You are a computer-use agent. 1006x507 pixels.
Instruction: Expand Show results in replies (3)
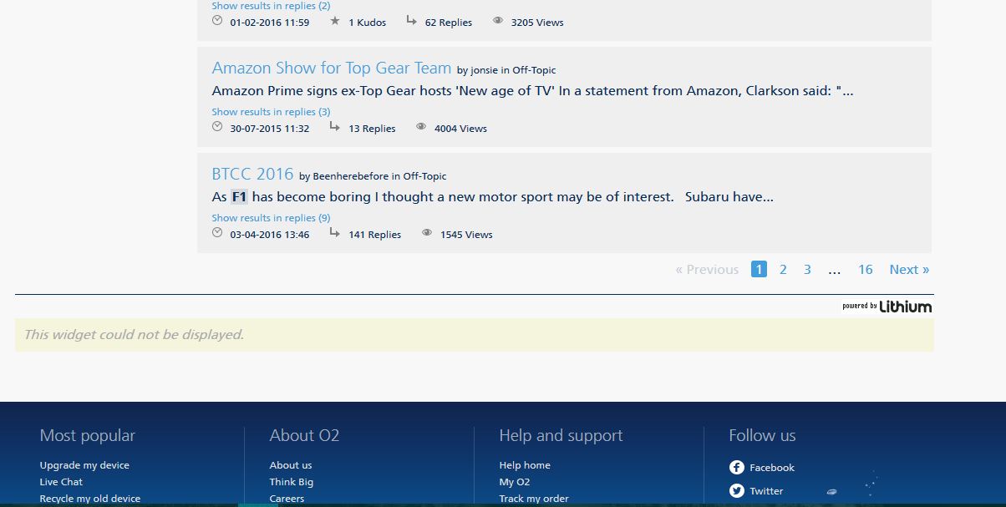coord(271,112)
